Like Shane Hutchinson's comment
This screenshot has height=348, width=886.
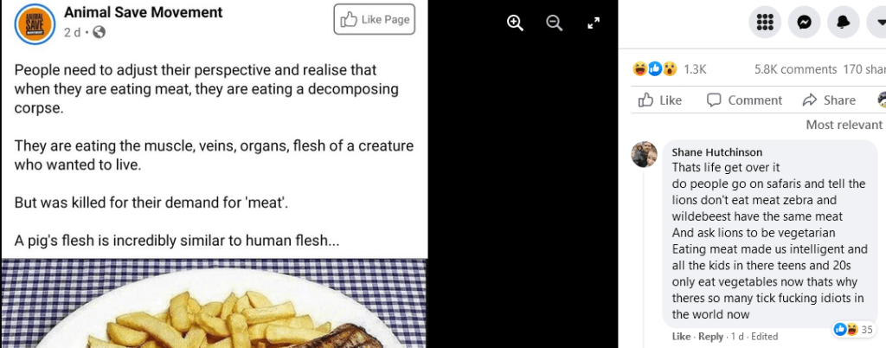click(681, 336)
